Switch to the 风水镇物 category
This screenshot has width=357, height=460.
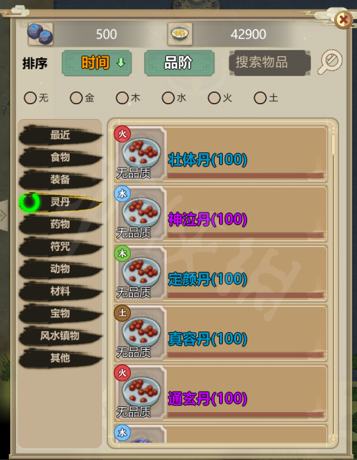(x=60, y=335)
